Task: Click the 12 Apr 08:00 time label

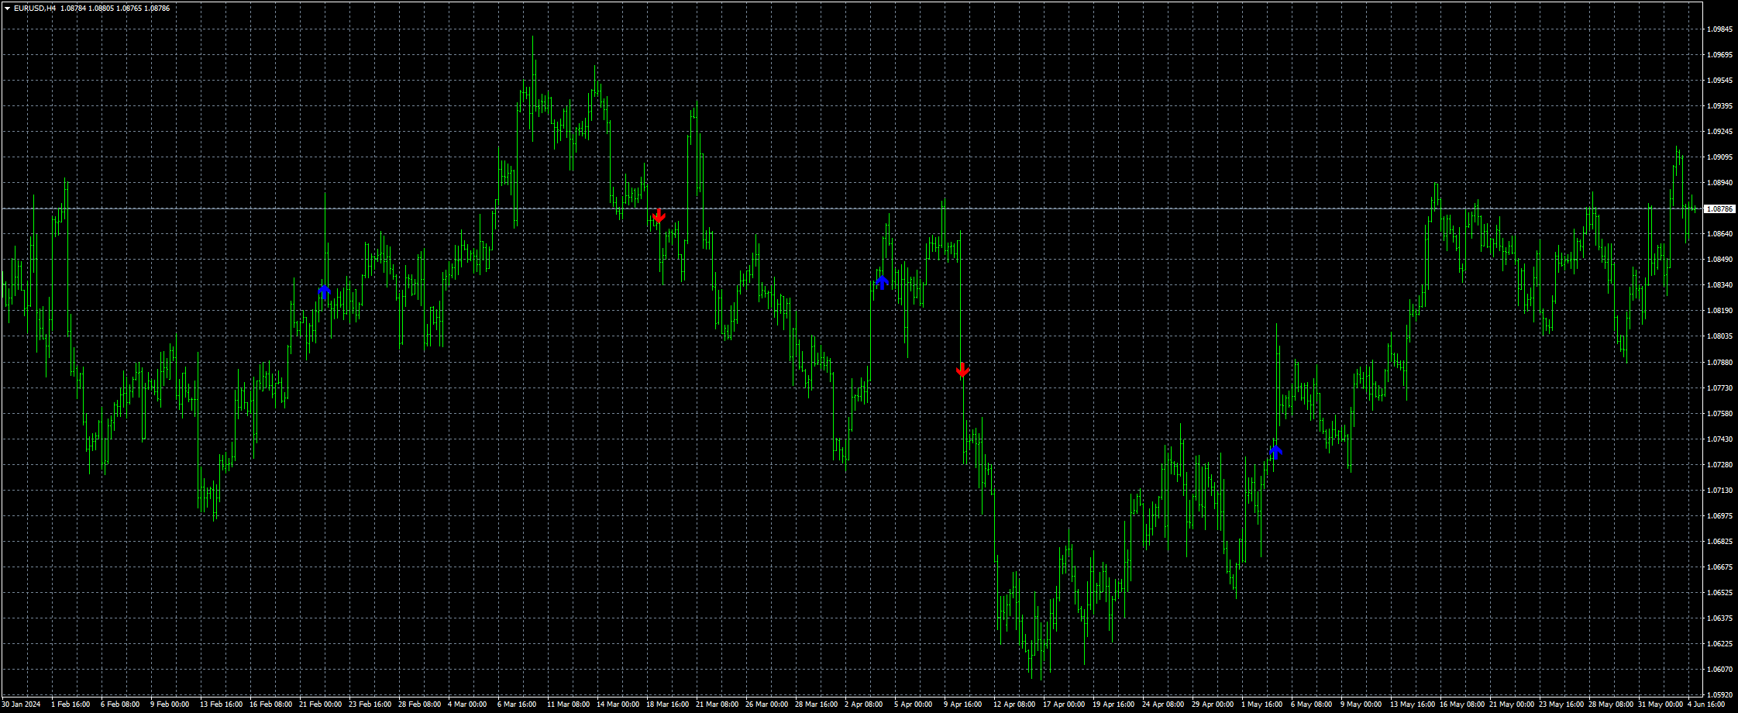Action: (1014, 704)
